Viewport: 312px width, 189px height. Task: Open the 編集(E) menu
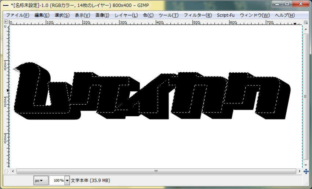tap(42, 15)
